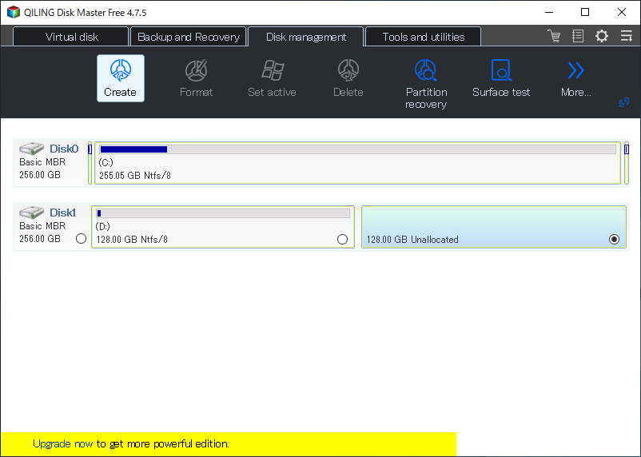Select the 128.00 GB Unallocated block
This screenshot has width=641, height=457.
[494, 227]
